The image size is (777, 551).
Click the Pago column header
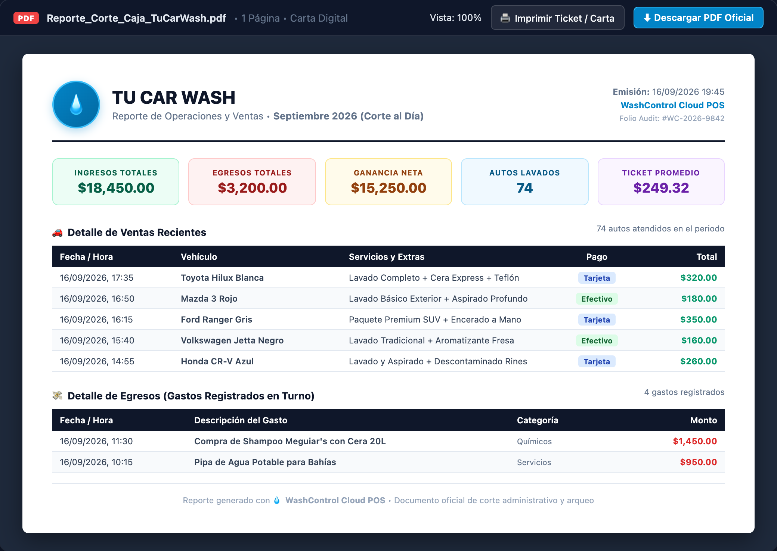(x=597, y=257)
